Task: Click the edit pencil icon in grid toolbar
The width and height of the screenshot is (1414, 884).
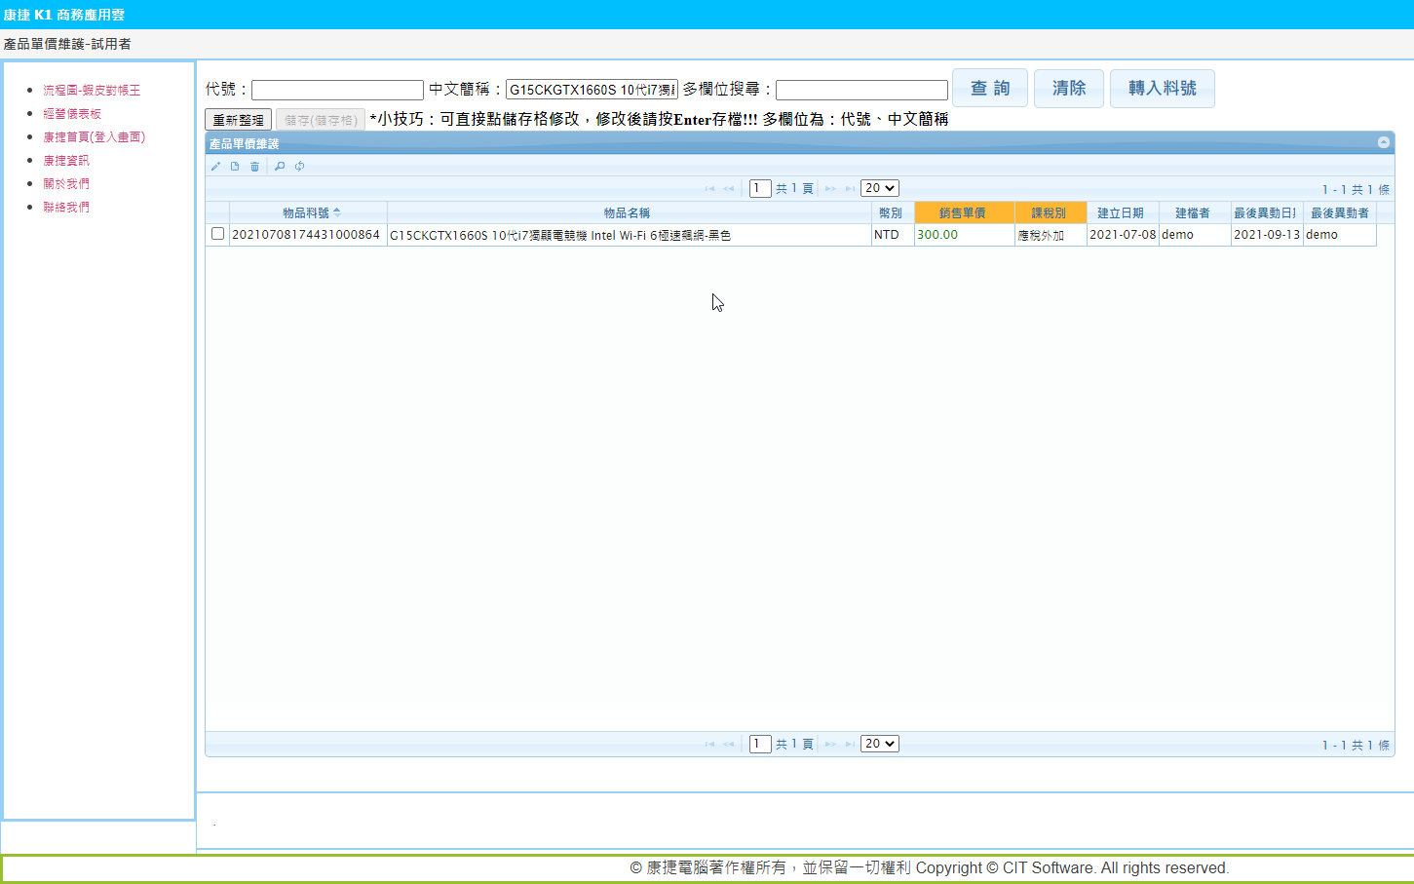Action: pyautogui.click(x=215, y=167)
